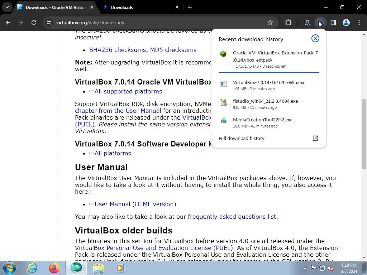Click VirtualBox-7.0.14-161095-Win.exe file name
Screen dimensions: 367x275
[269, 82]
